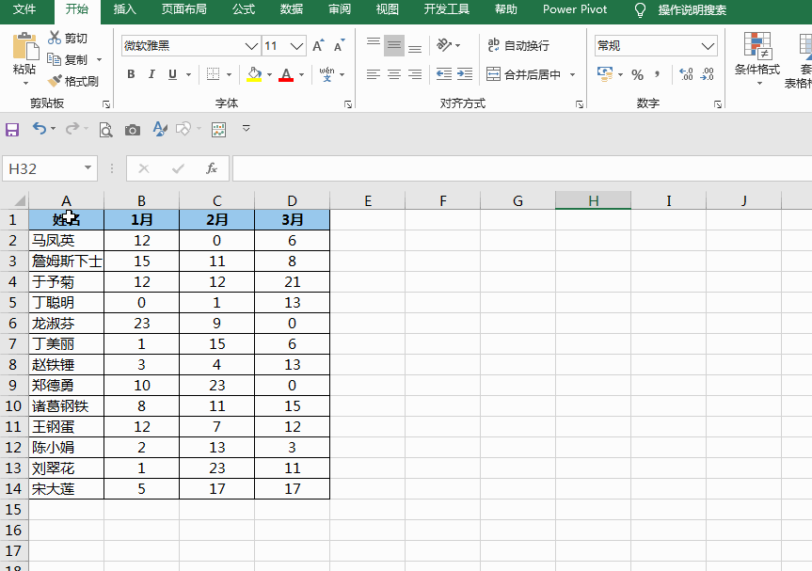Image resolution: width=812 pixels, height=571 pixels.
Task: Expand Merge & Center dropdown arrow
Action: [573, 74]
